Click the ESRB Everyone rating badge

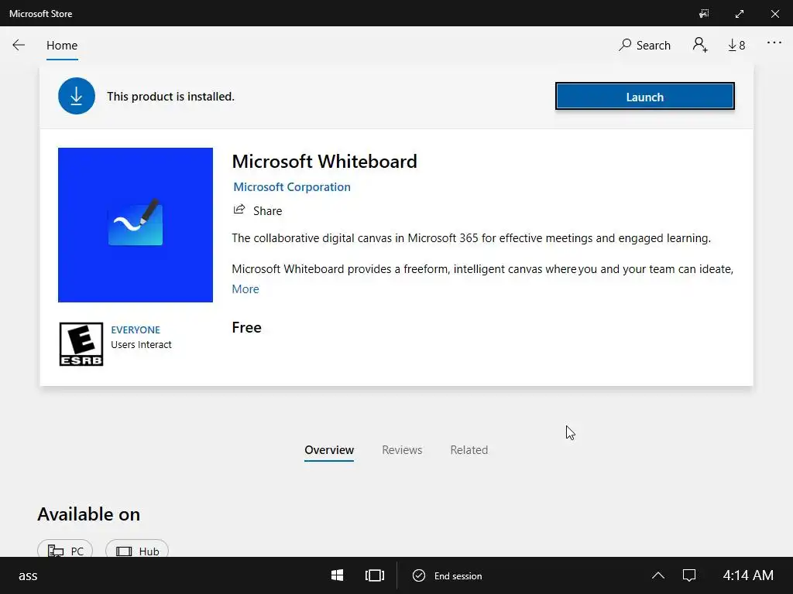click(x=81, y=344)
